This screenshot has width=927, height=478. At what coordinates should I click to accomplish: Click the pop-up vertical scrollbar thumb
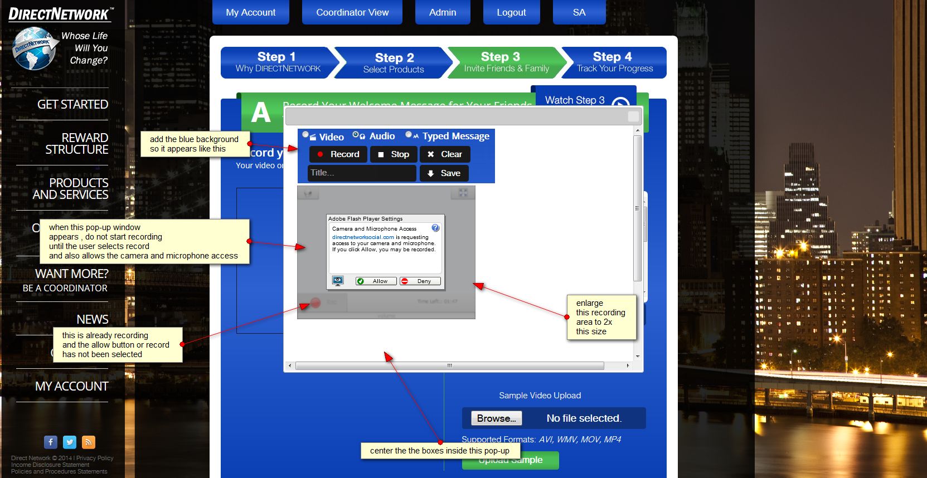coord(638,208)
